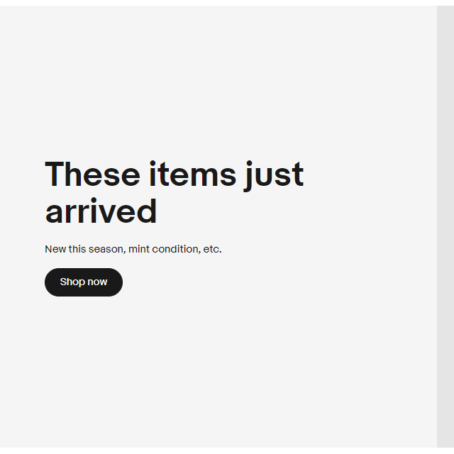This screenshot has height=454, width=454.
Task: Click the word 'just' in the banner title
Action: coord(274,175)
